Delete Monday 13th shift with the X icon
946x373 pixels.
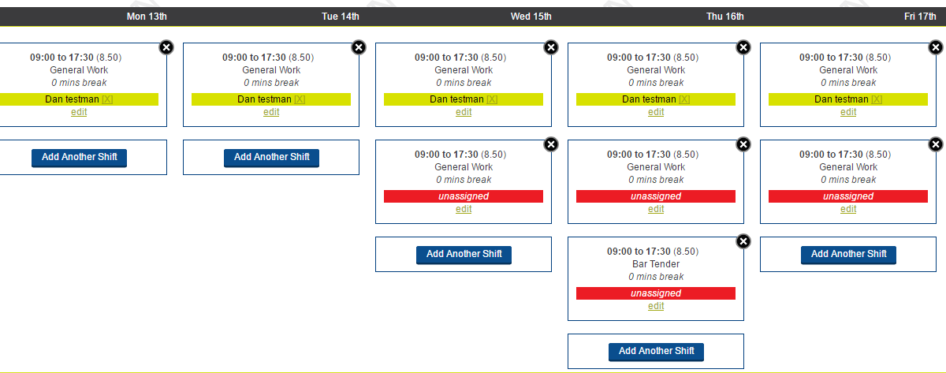[166, 47]
